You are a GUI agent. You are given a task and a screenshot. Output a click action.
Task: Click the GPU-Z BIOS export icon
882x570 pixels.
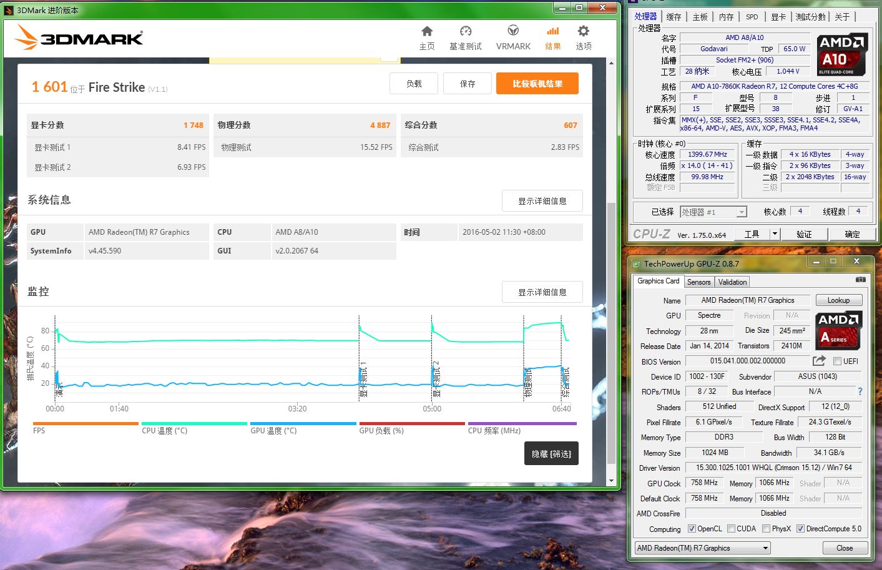click(x=820, y=360)
